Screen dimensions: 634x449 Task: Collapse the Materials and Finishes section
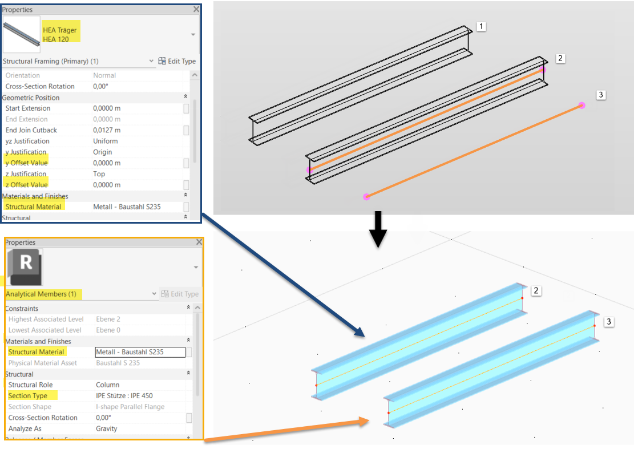coord(185,196)
